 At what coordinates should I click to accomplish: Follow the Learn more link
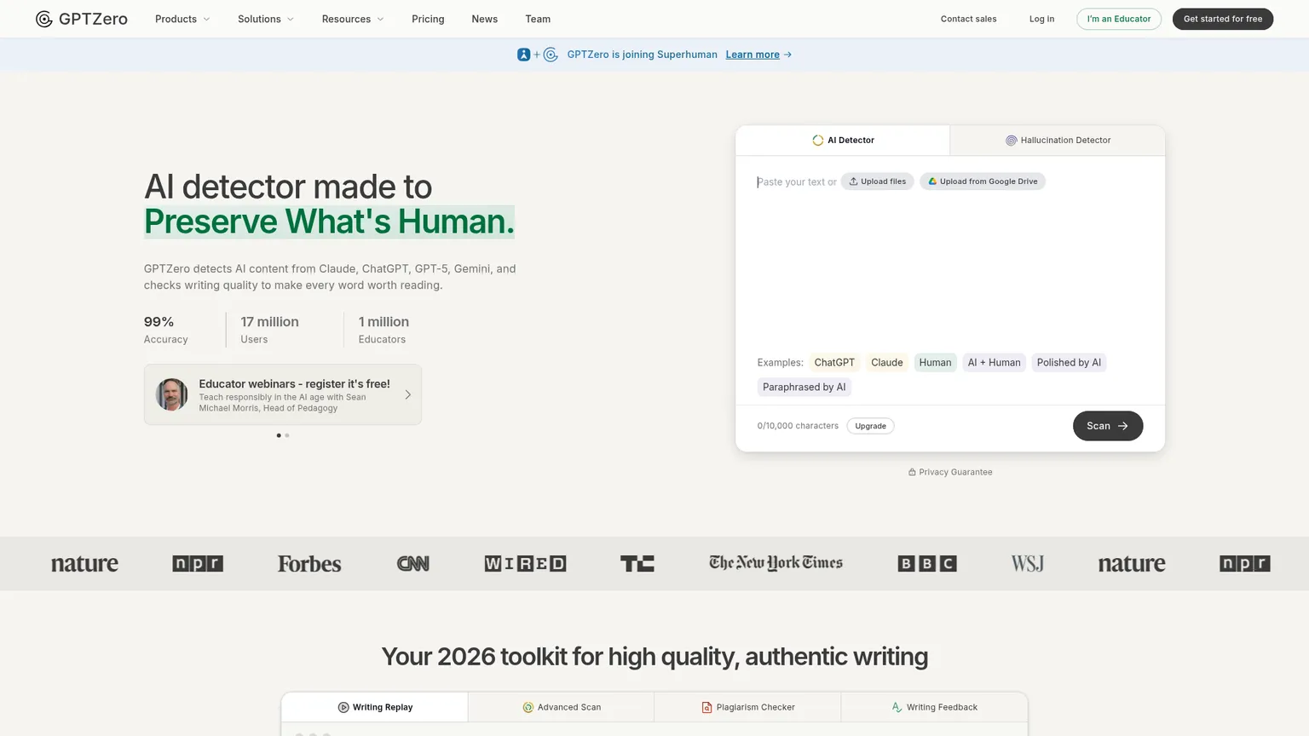click(753, 55)
